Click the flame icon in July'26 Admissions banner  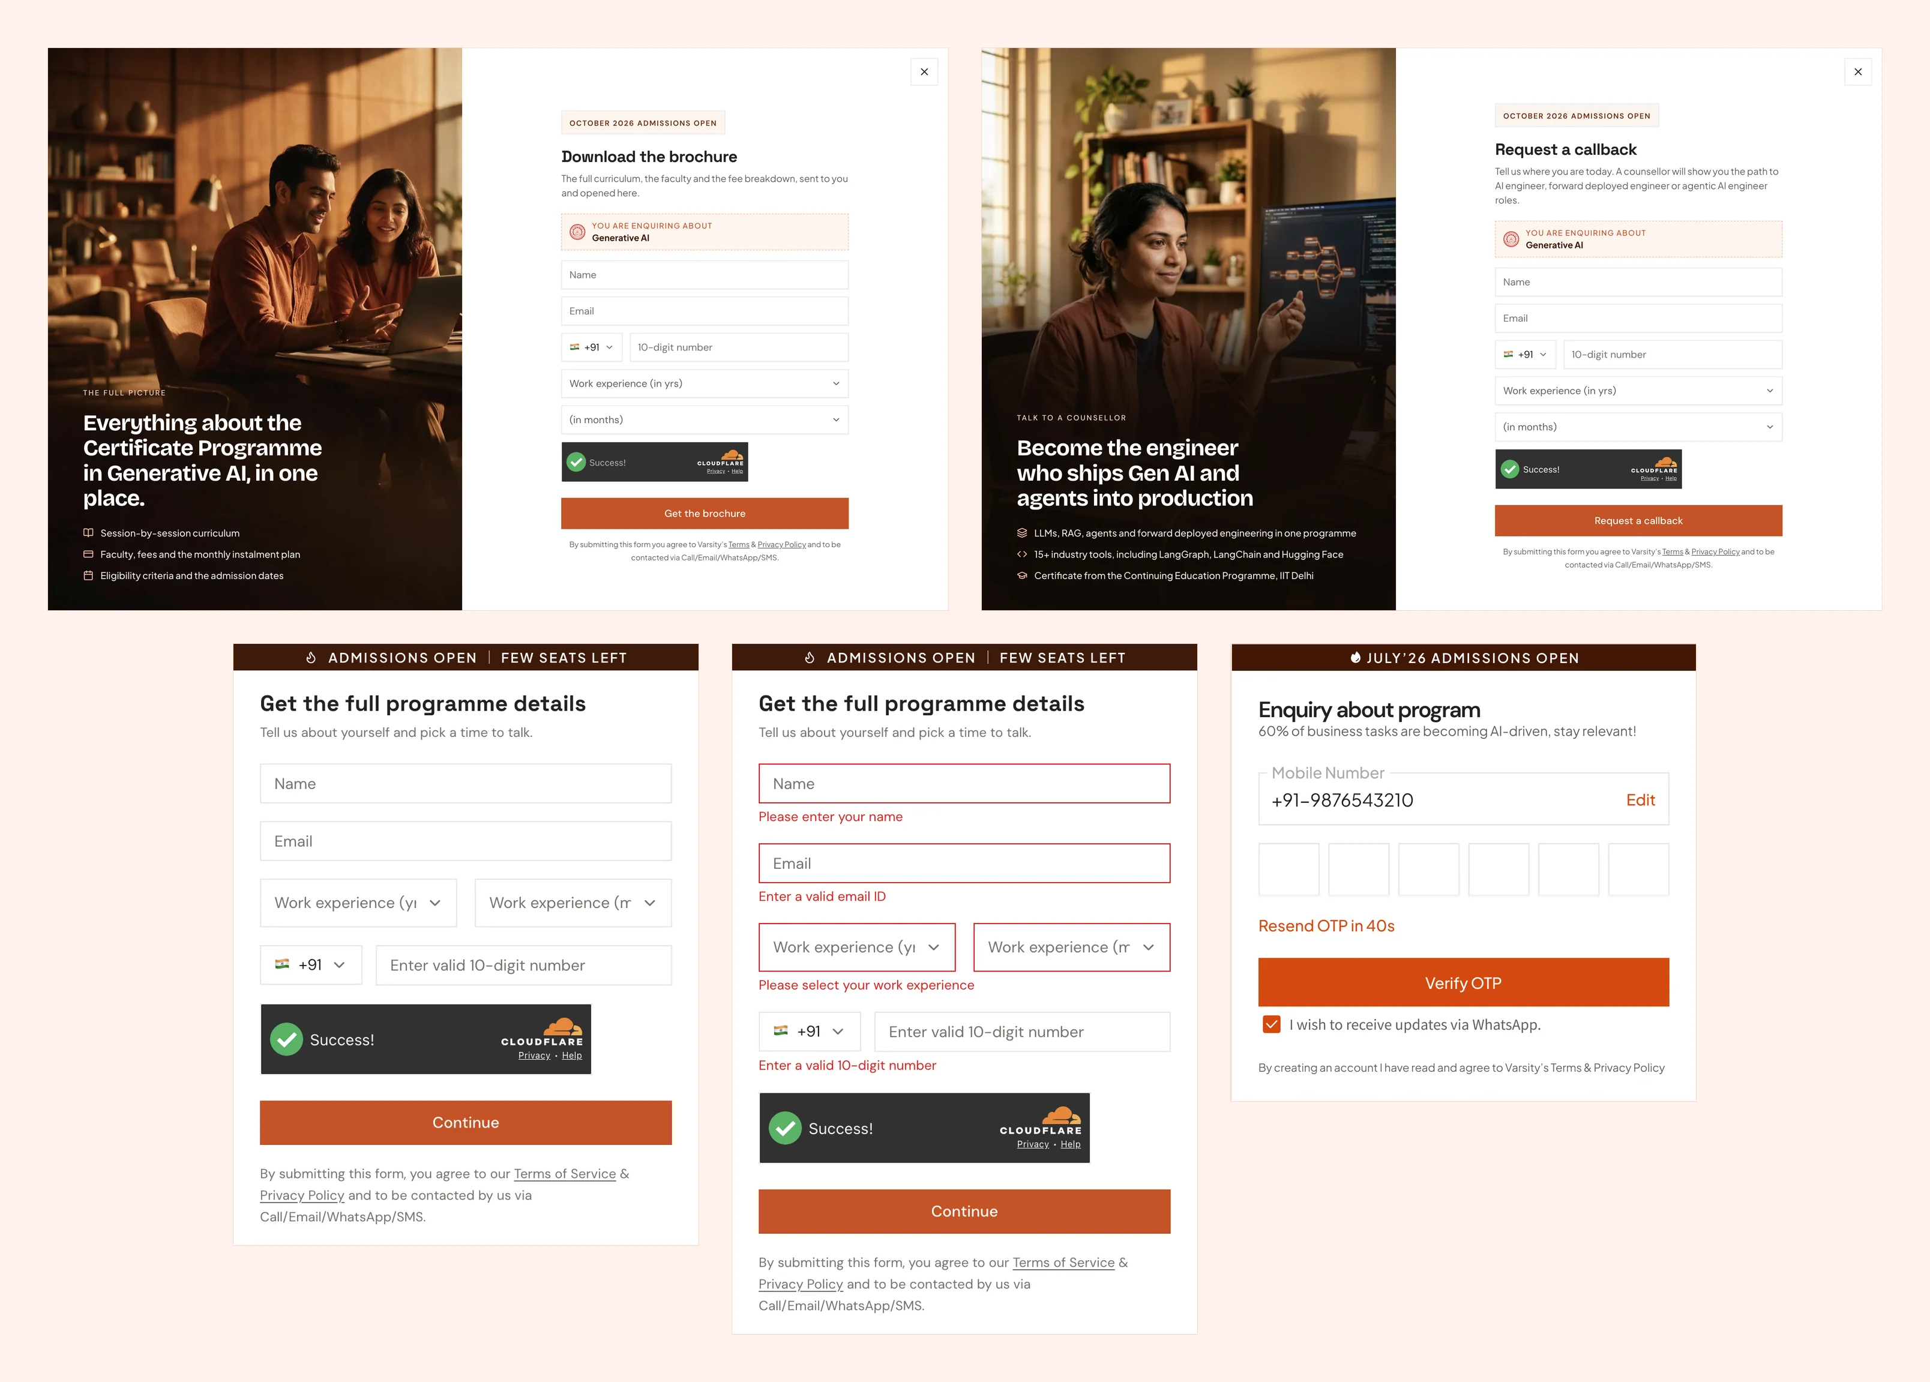(1356, 657)
